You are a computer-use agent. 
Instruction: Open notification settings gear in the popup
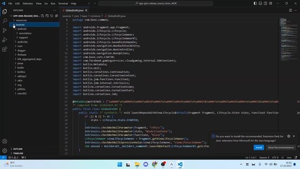289,136
